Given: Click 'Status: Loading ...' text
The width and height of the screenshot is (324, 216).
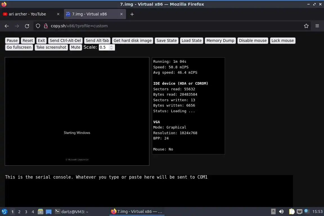Looking at the screenshot, I should click(174, 111).
